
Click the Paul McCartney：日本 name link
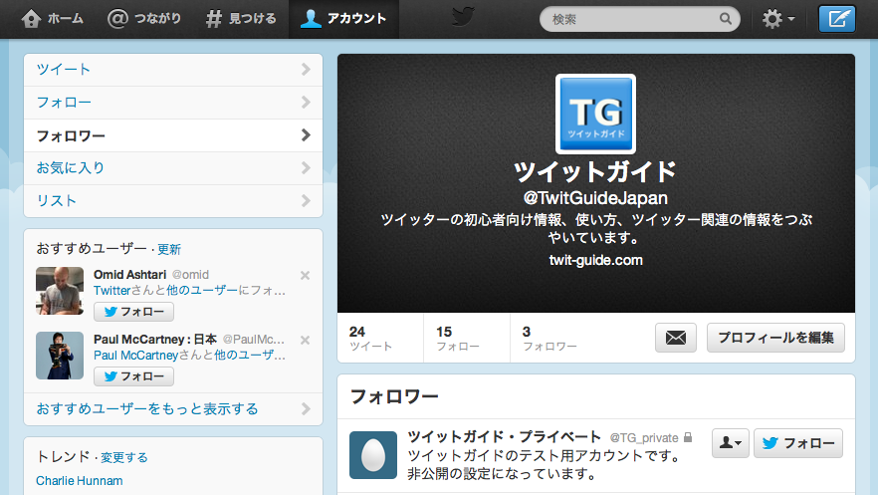[155, 340]
